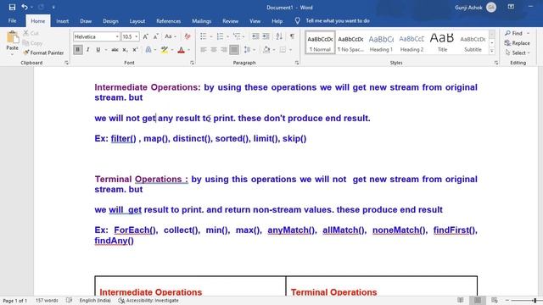Image resolution: width=543 pixels, height=305 pixels.
Task: Apply the Title style
Action: coord(442,43)
